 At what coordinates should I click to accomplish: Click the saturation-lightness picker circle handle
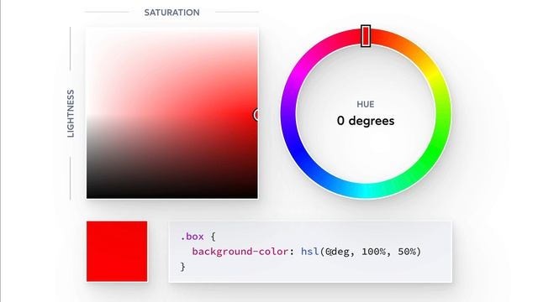tap(256, 115)
